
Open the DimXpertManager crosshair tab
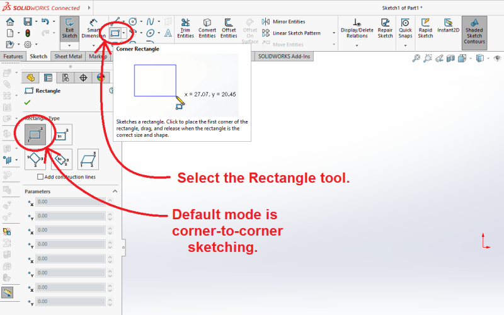[x=83, y=77]
